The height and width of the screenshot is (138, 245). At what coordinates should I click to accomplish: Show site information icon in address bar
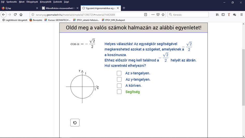tap(33, 15)
